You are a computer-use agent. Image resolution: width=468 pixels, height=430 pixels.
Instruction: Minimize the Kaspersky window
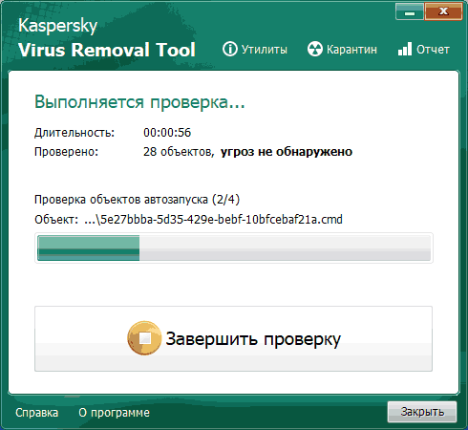tap(410, 11)
